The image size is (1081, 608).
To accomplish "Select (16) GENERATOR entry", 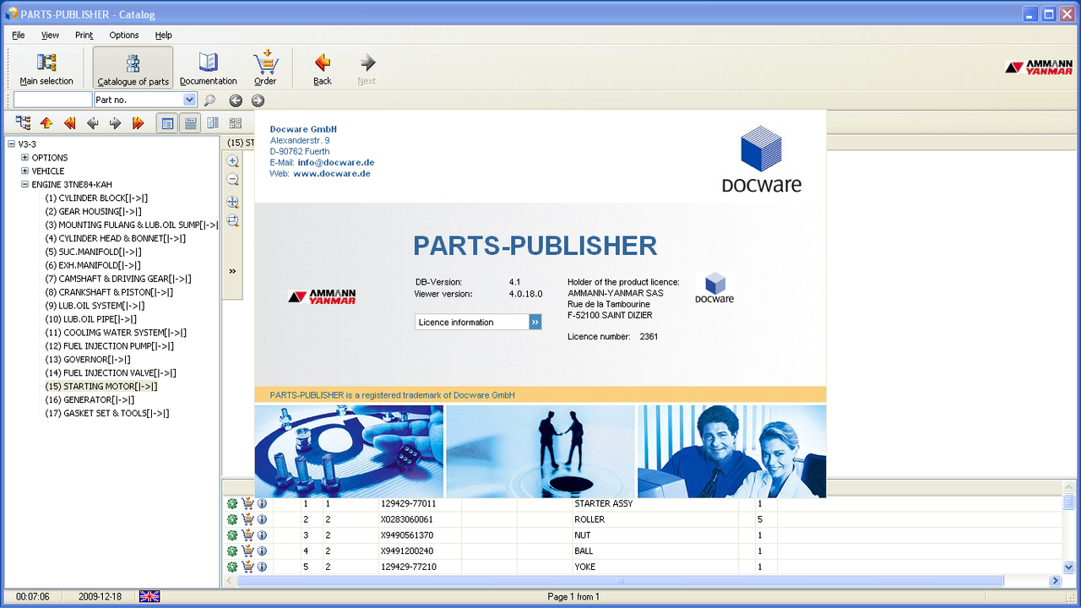I will [x=90, y=400].
